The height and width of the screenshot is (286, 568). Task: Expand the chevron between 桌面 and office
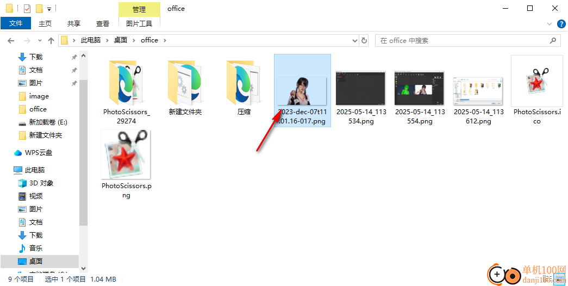click(134, 40)
